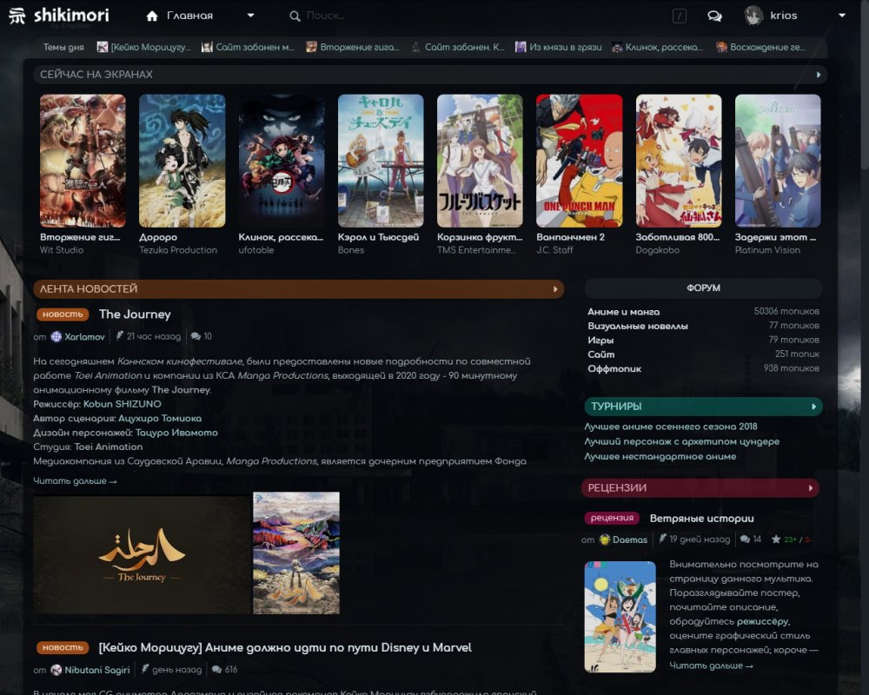Open the Daemas reviewer profile link

[x=629, y=539]
